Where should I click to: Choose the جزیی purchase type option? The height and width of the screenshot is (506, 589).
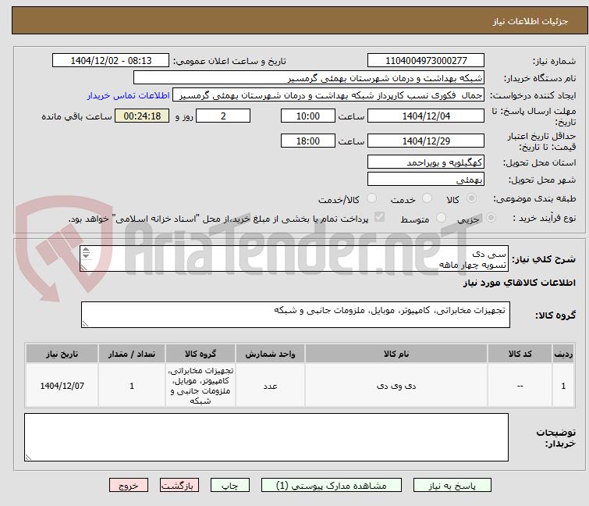coord(491,218)
